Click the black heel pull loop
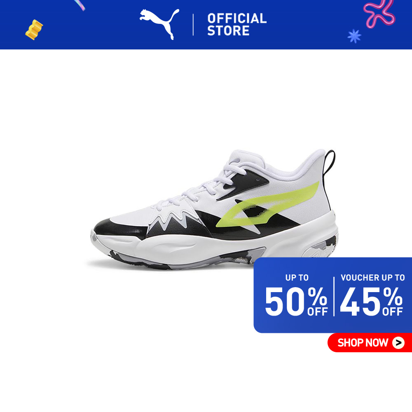 (330, 163)
